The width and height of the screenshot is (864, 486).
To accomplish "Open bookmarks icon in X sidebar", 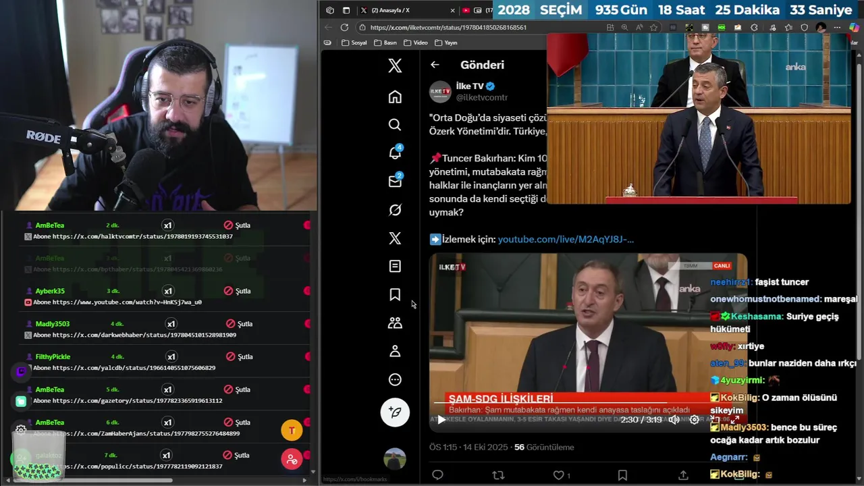I will click(395, 295).
